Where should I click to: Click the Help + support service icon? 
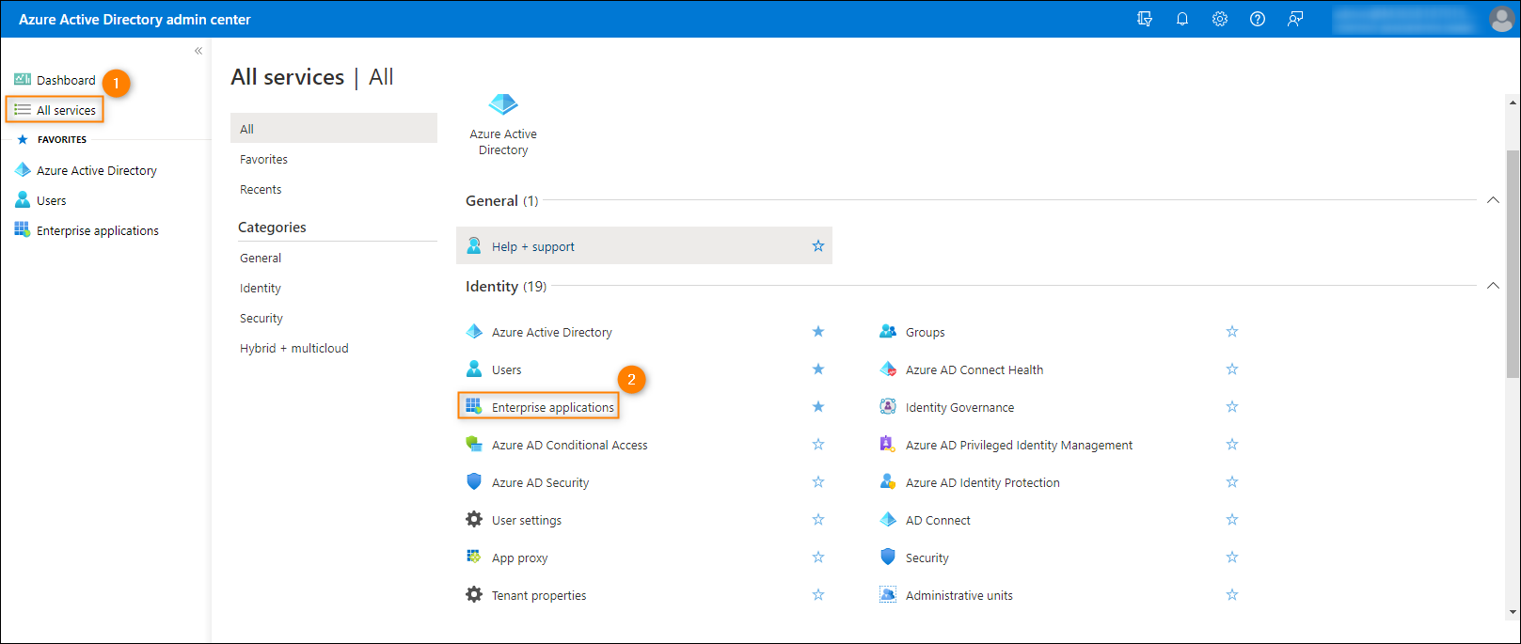[474, 245]
